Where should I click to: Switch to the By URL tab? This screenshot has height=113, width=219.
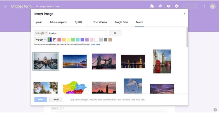point(78,22)
